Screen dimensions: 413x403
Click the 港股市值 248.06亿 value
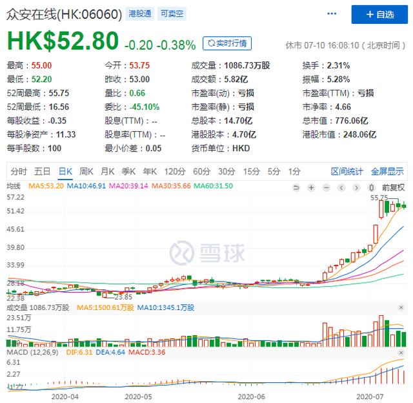[x=359, y=134]
